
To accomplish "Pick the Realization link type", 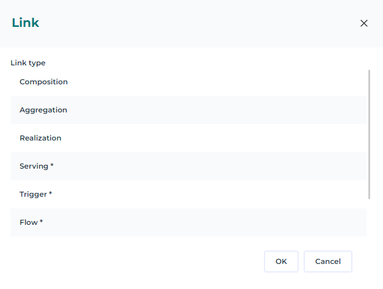I will click(40, 138).
